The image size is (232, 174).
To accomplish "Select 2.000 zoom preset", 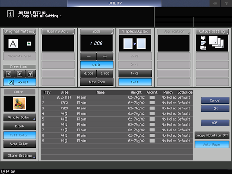I will tap(105, 74).
